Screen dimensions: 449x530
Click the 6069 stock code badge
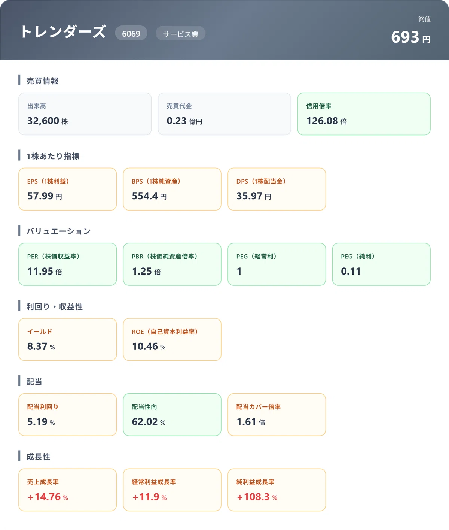[x=131, y=34]
